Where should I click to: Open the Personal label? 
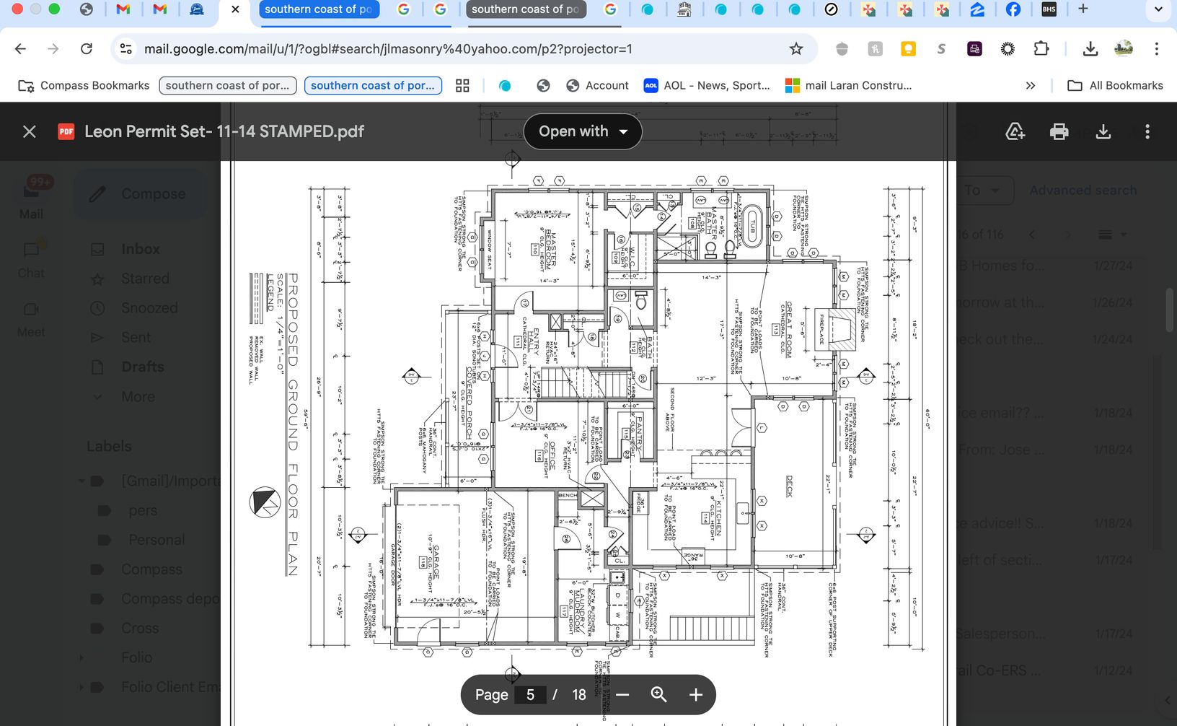point(157,540)
